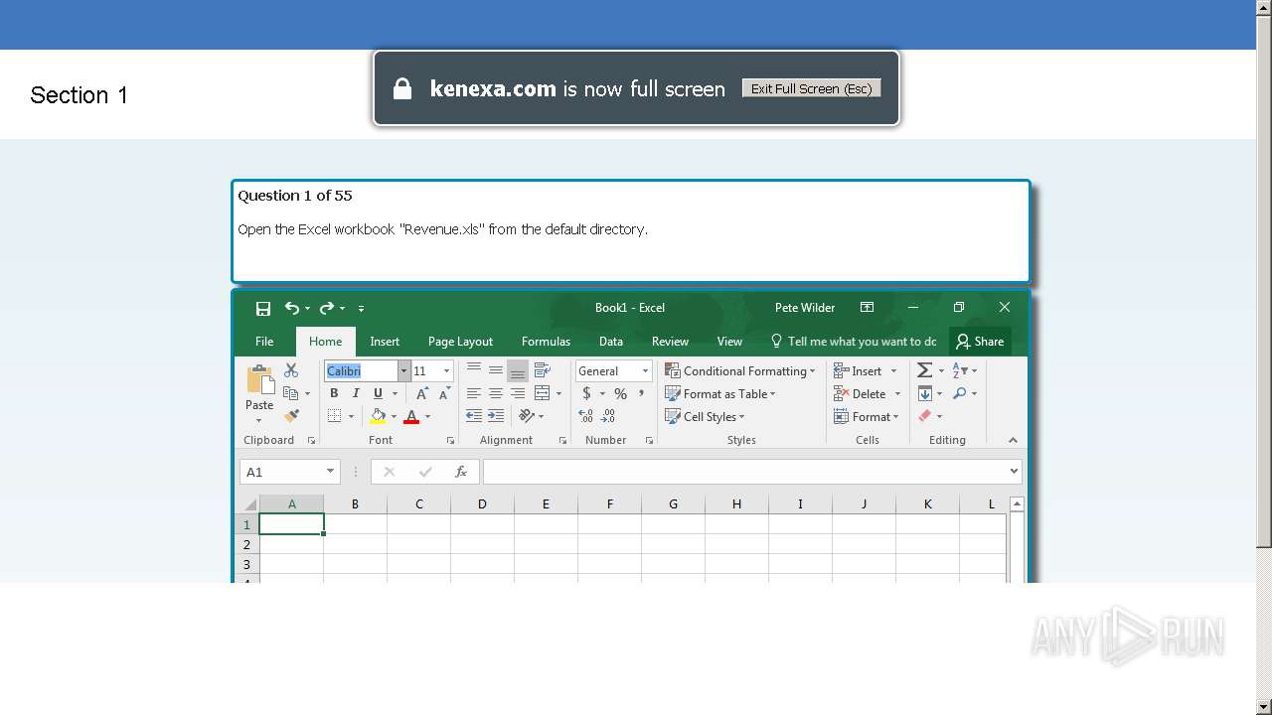Image resolution: width=1272 pixels, height=715 pixels.
Task: Click the Paste clipboard icon
Action: tap(259, 380)
